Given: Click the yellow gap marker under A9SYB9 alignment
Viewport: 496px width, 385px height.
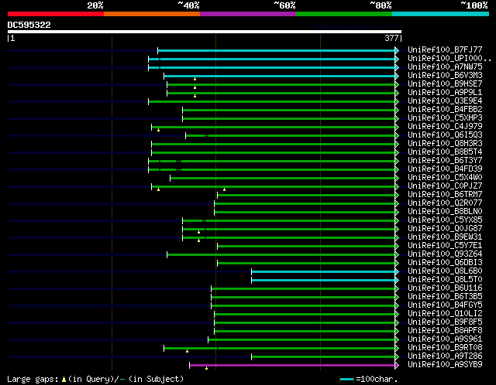Looking at the screenshot, I should click(x=206, y=368).
